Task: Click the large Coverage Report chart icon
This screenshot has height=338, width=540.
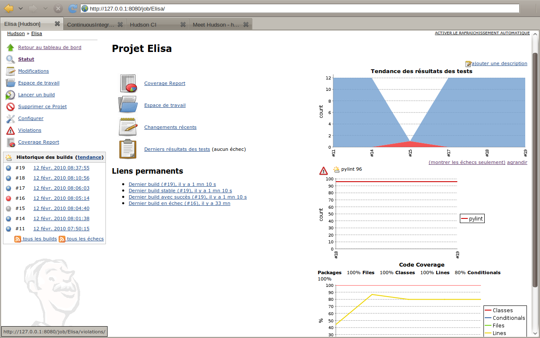Action: point(128,83)
